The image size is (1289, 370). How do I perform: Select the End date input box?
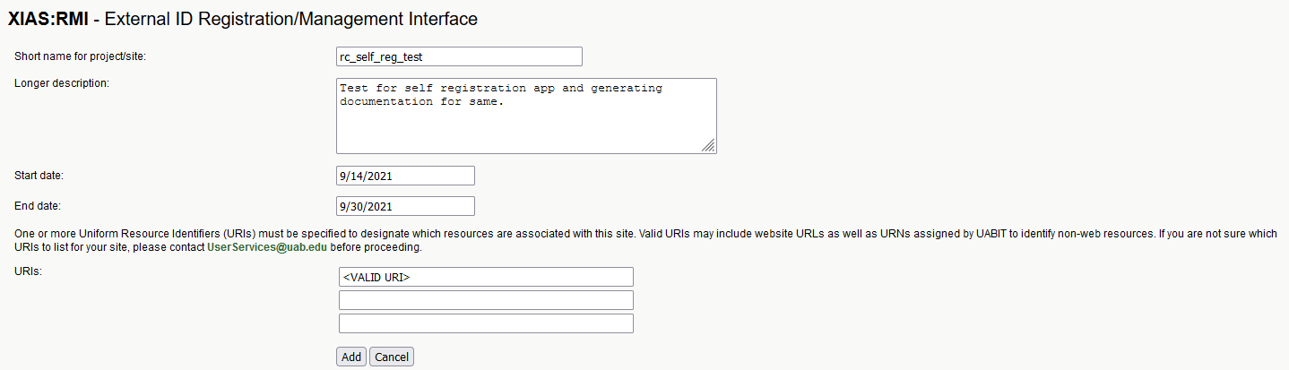(x=405, y=206)
